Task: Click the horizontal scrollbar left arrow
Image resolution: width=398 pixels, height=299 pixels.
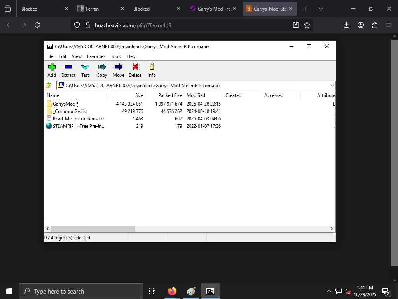Action: [47, 229]
